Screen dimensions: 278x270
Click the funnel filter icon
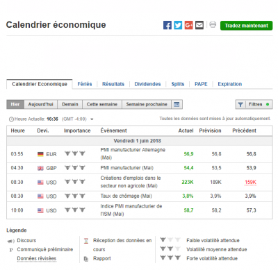pyautogui.click(x=240, y=104)
